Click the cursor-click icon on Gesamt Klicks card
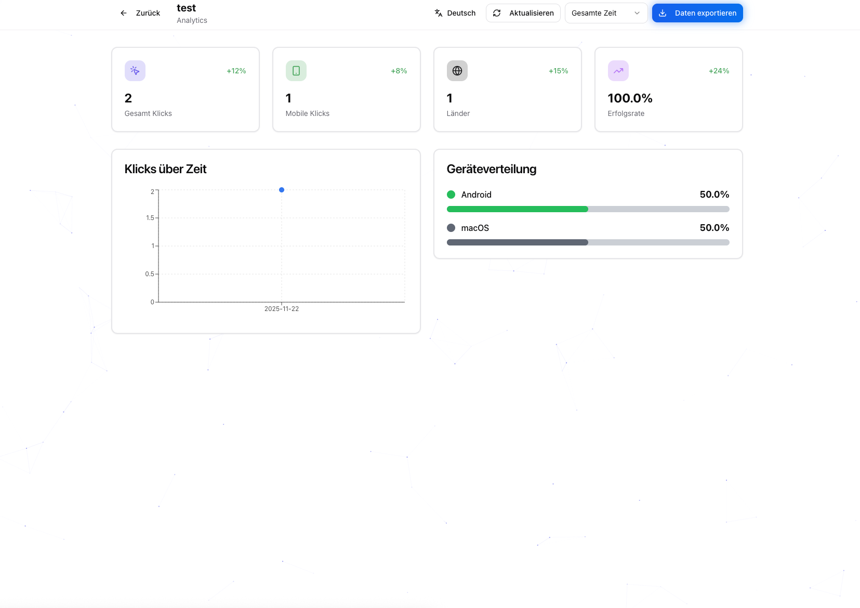Screen dimensions: 860x608 (135, 71)
